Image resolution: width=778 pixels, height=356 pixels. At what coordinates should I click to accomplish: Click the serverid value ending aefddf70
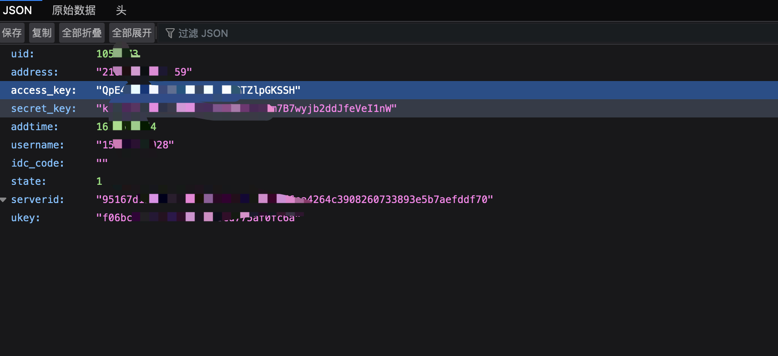(295, 199)
